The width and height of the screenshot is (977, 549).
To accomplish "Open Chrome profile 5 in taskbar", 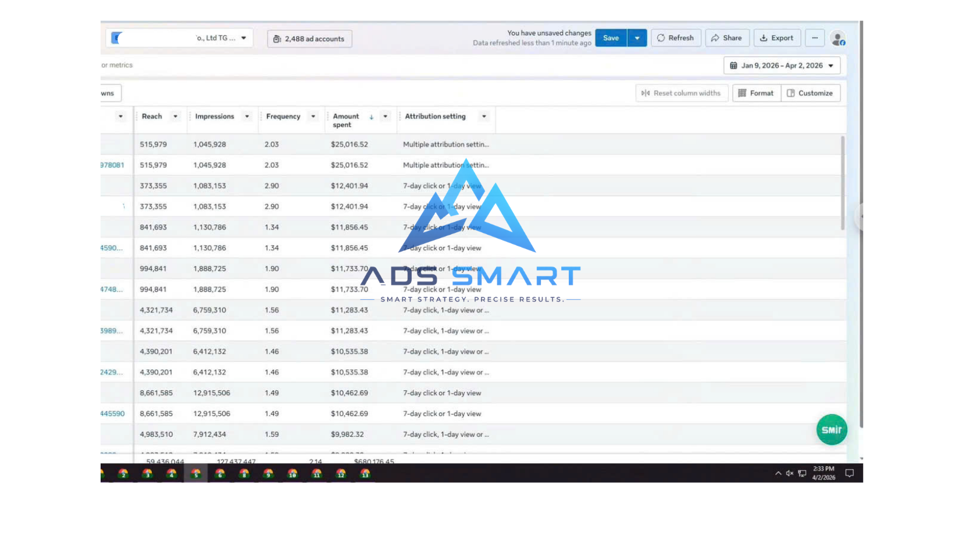I will click(196, 473).
